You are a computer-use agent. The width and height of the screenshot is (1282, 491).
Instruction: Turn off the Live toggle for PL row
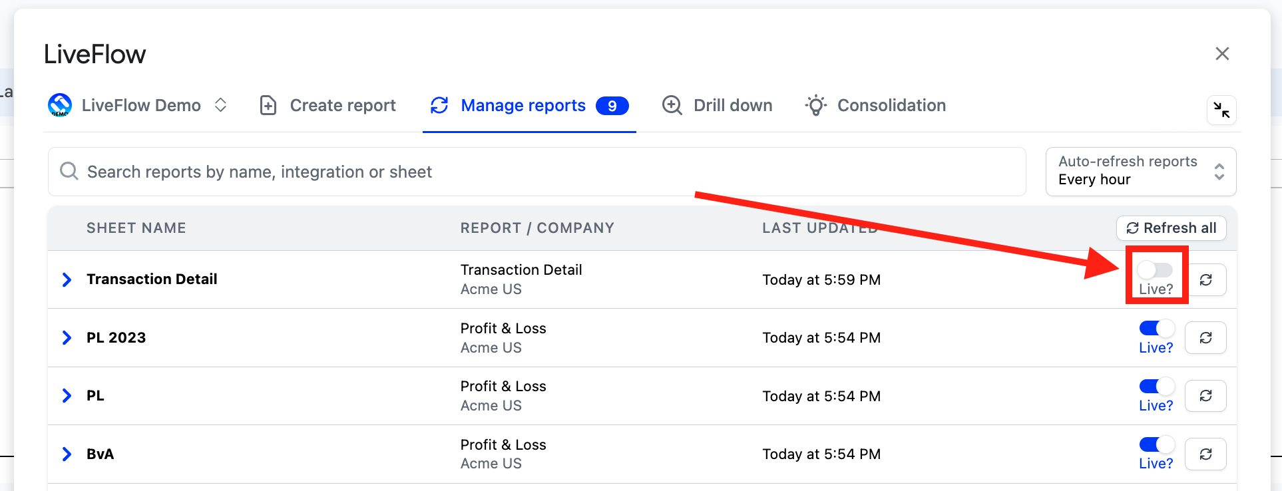coord(1157,386)
